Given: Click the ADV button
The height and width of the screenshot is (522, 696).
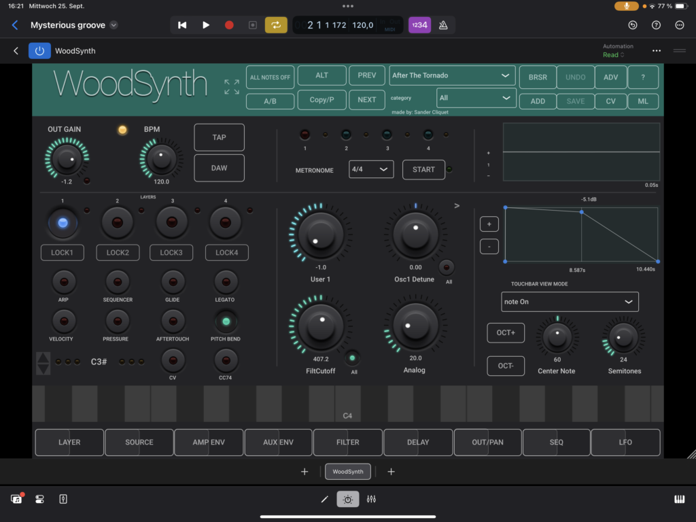Looking at the screenshot, I should point(610,77).
